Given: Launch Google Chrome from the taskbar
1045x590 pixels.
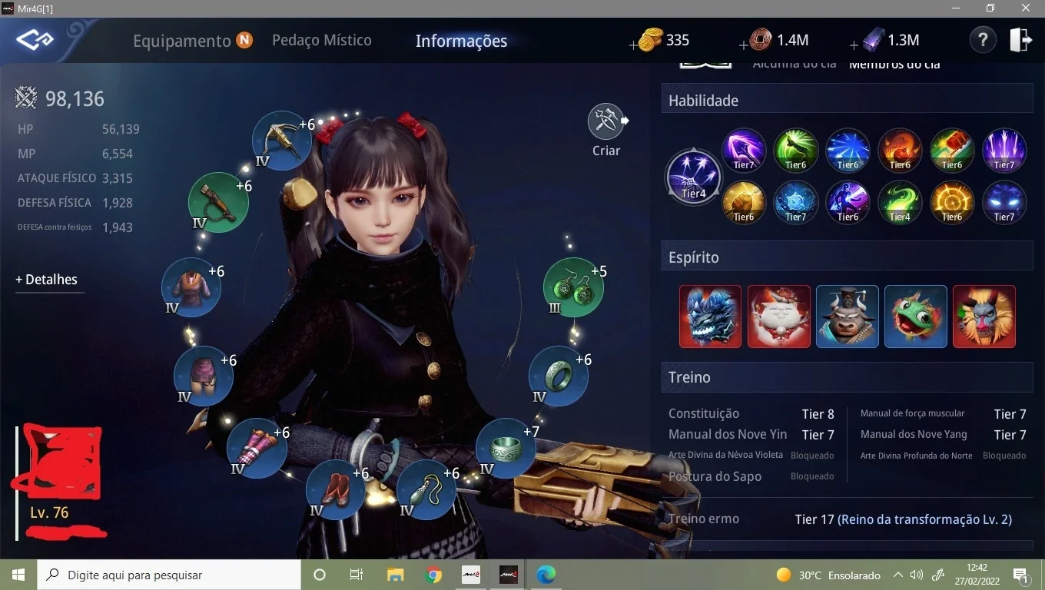Looking at the screenshot, I should [x=433, y=575].
